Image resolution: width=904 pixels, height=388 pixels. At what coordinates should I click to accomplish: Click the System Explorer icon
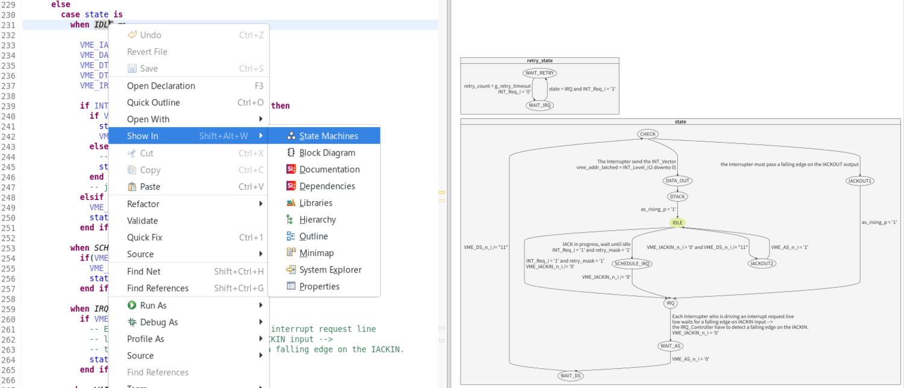[x=291, y=270]
